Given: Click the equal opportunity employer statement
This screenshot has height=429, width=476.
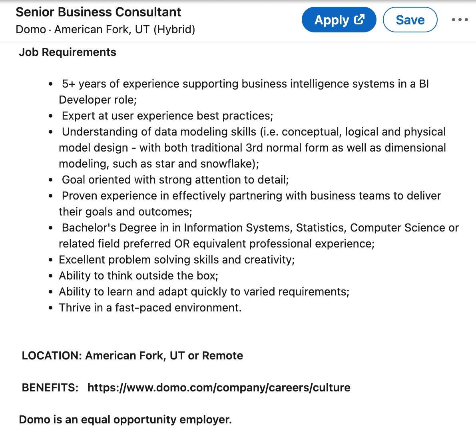Looking at the screenshot, I should 125,419.
